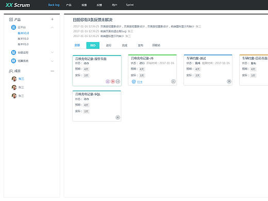Collapse the 云平台 product tree

pos(52,27)
